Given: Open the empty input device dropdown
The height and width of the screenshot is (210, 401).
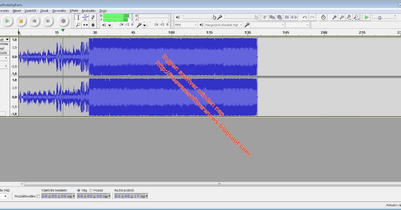Looking at the screenshot, I should tap(267, 25).
